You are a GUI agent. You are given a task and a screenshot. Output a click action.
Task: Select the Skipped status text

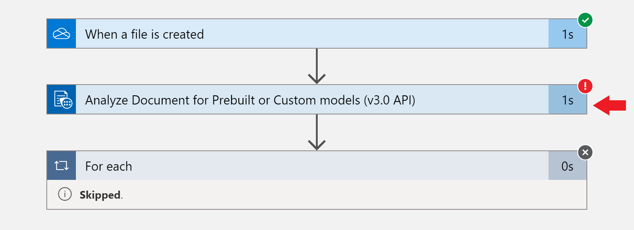pyautogui.click(x=100, y=194)
